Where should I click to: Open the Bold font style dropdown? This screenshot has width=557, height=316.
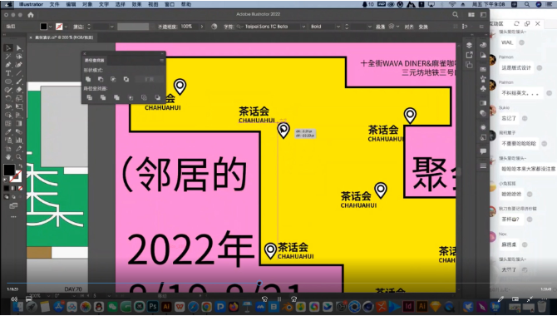point(325,27)
